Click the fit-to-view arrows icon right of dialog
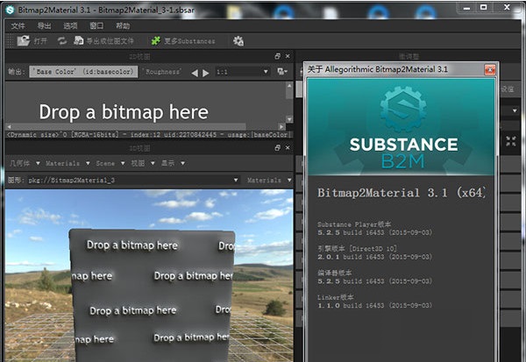 511,140
